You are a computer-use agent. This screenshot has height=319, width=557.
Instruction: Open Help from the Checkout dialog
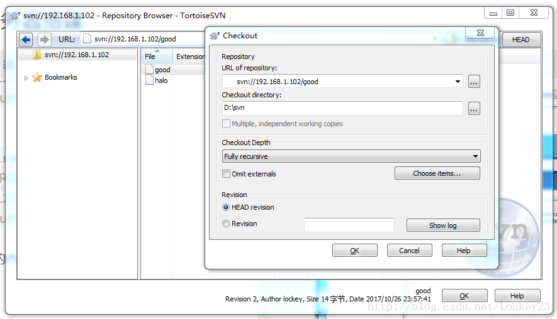click(464, 251)
